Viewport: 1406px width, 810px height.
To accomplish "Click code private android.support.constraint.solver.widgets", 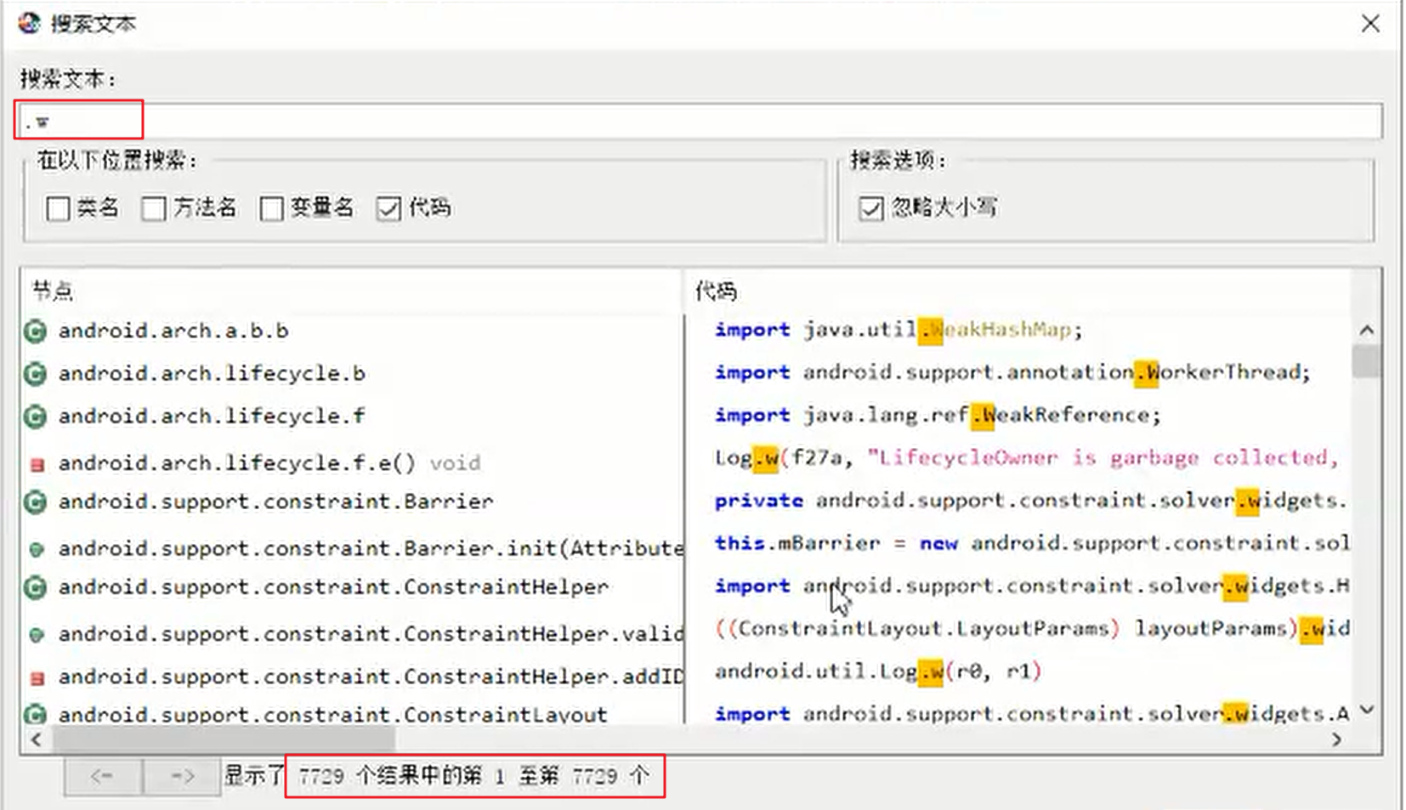I will tap(1031, 501).
